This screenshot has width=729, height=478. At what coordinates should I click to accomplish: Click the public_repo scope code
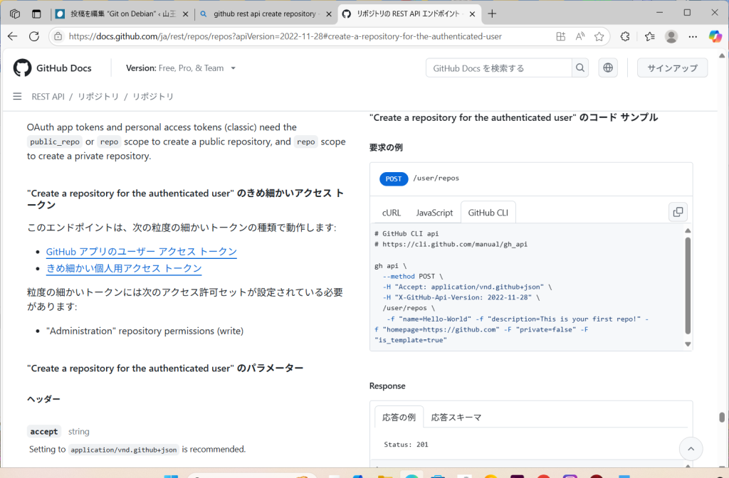pyautogui.click(x=54, y=142)
